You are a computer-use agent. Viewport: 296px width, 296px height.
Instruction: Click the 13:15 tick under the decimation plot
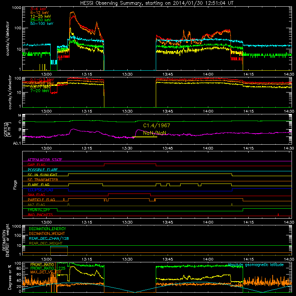point(87,259)
